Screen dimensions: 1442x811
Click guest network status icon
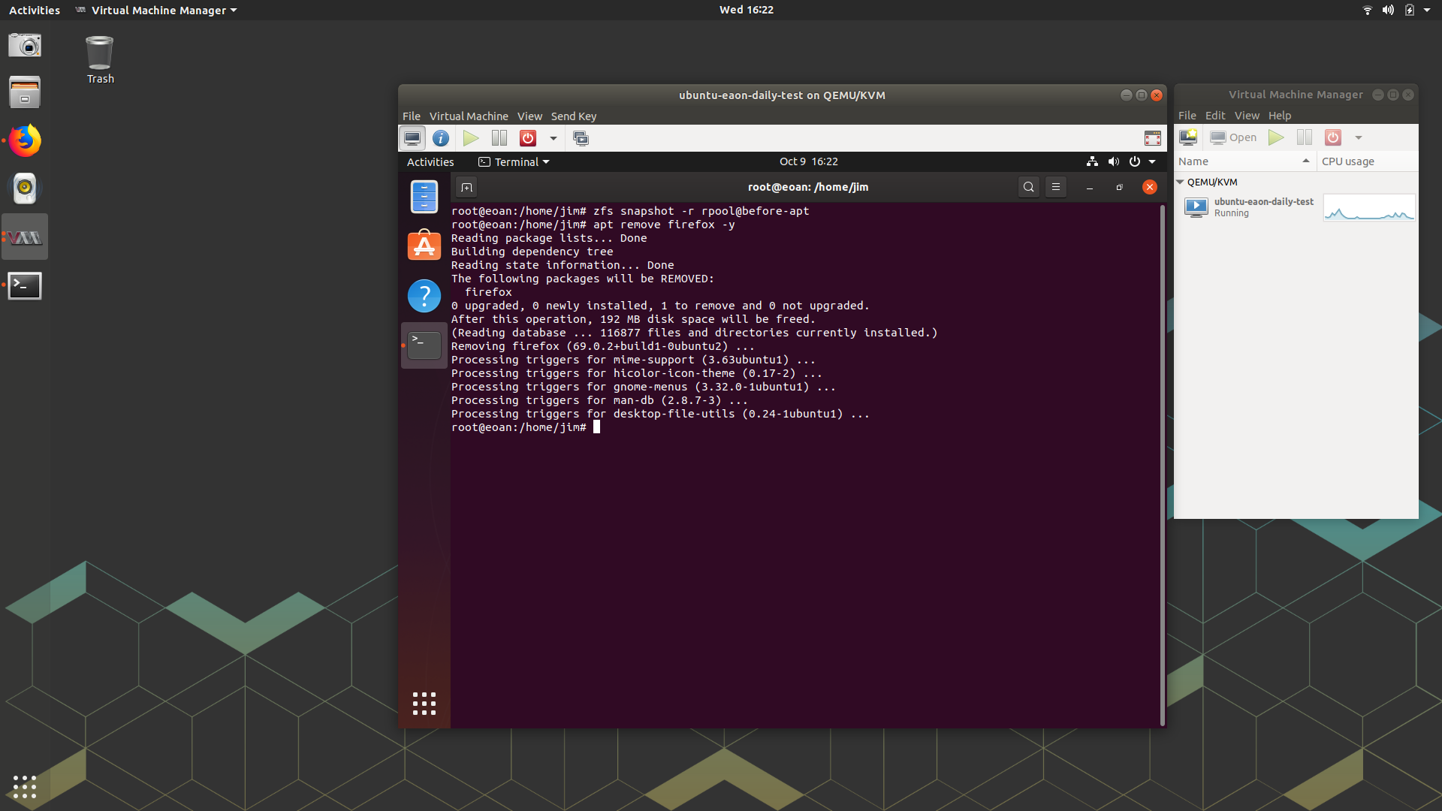tap(1092, 161)
